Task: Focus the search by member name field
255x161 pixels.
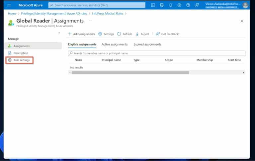Action: 157,53
